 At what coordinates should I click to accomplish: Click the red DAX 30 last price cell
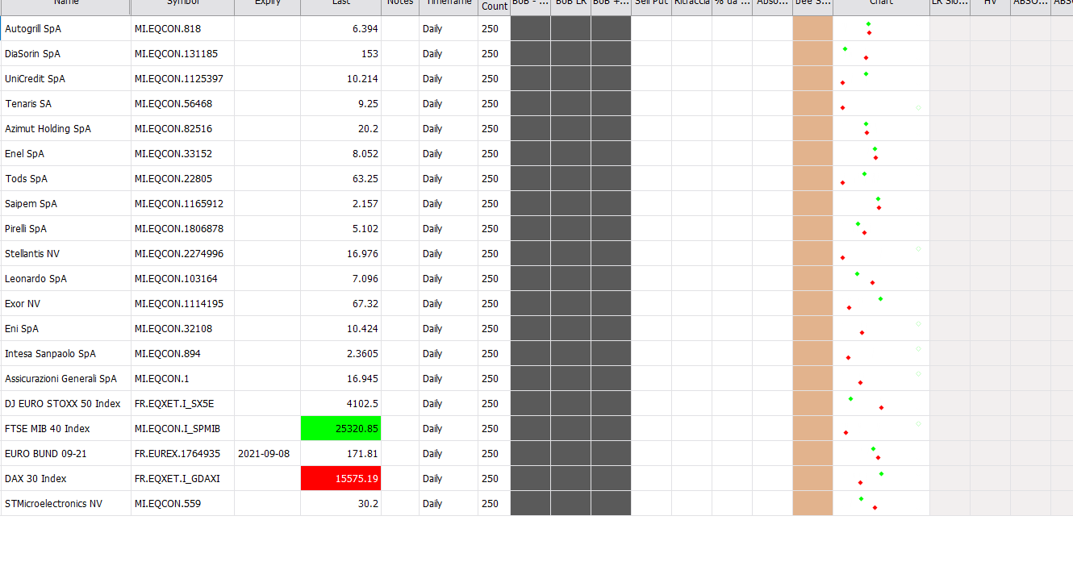tap(340, 479)
